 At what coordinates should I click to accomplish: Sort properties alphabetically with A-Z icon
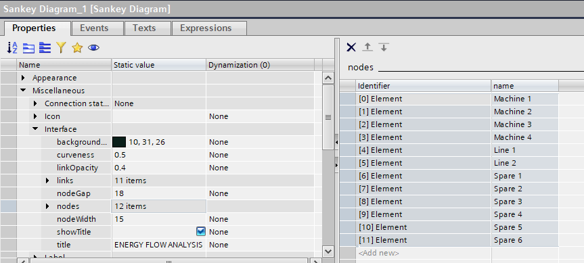12,47
